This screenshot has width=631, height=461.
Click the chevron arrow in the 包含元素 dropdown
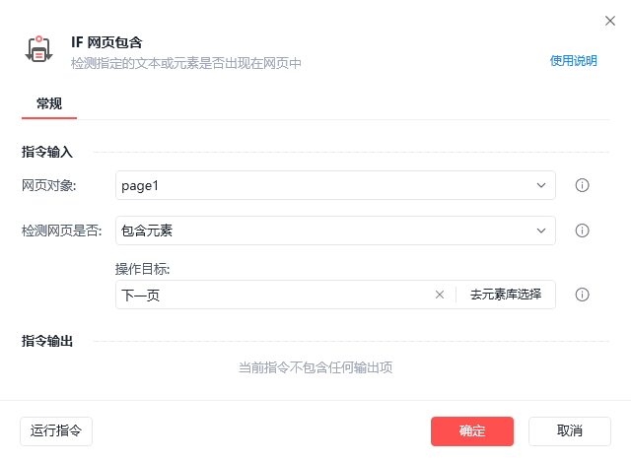pyautogui.click(x=541, y=230)
